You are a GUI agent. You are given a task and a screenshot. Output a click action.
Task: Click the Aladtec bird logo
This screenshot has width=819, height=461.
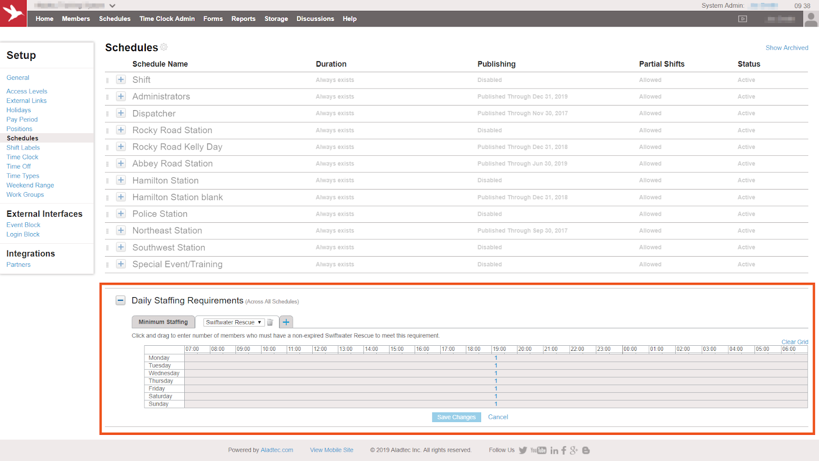point(13,13)
